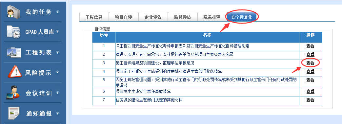The width and height of the screenshot is (342, 124).
Task: Expand the arrow beside 工程列表
Action: click(58, 52)
